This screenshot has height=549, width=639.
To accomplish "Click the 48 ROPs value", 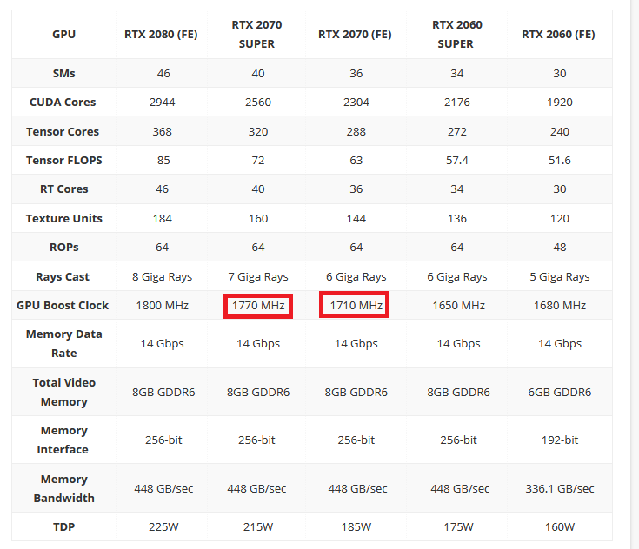I will pos(560,248).
